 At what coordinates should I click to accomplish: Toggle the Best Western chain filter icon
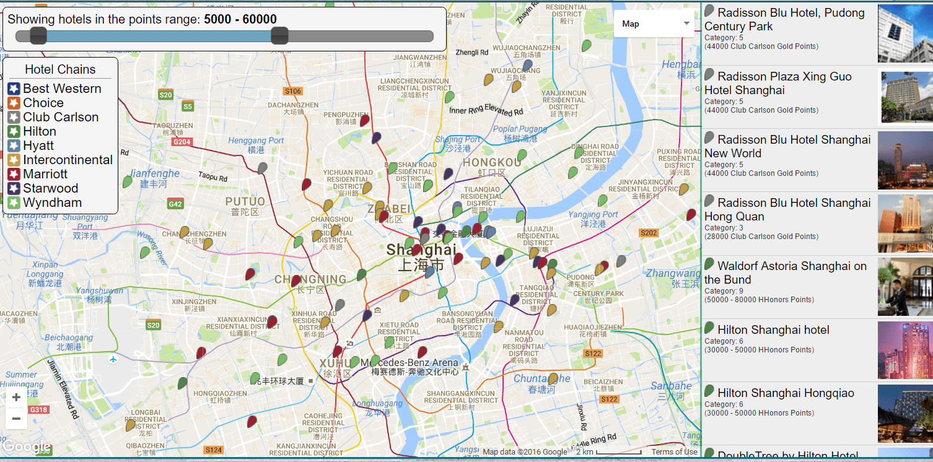(14, 89)
